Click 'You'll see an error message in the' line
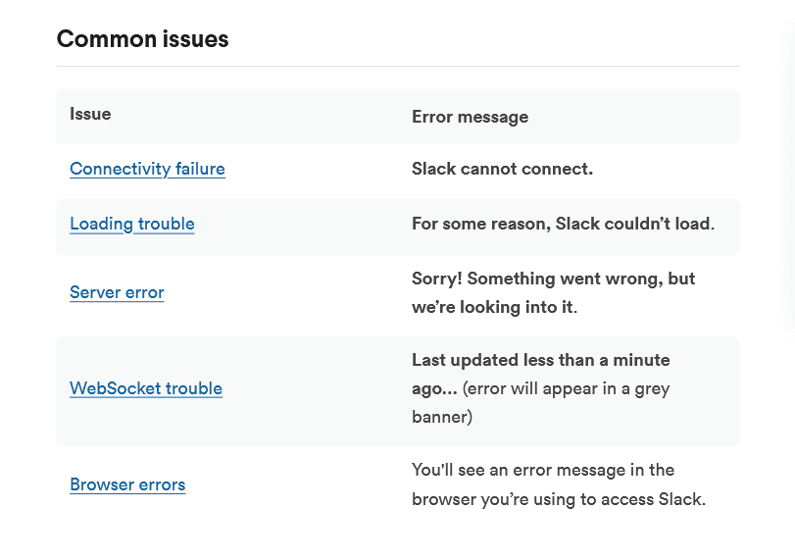Image resolution: width=795 pixels, height=559 pixels. coord(543,470)
